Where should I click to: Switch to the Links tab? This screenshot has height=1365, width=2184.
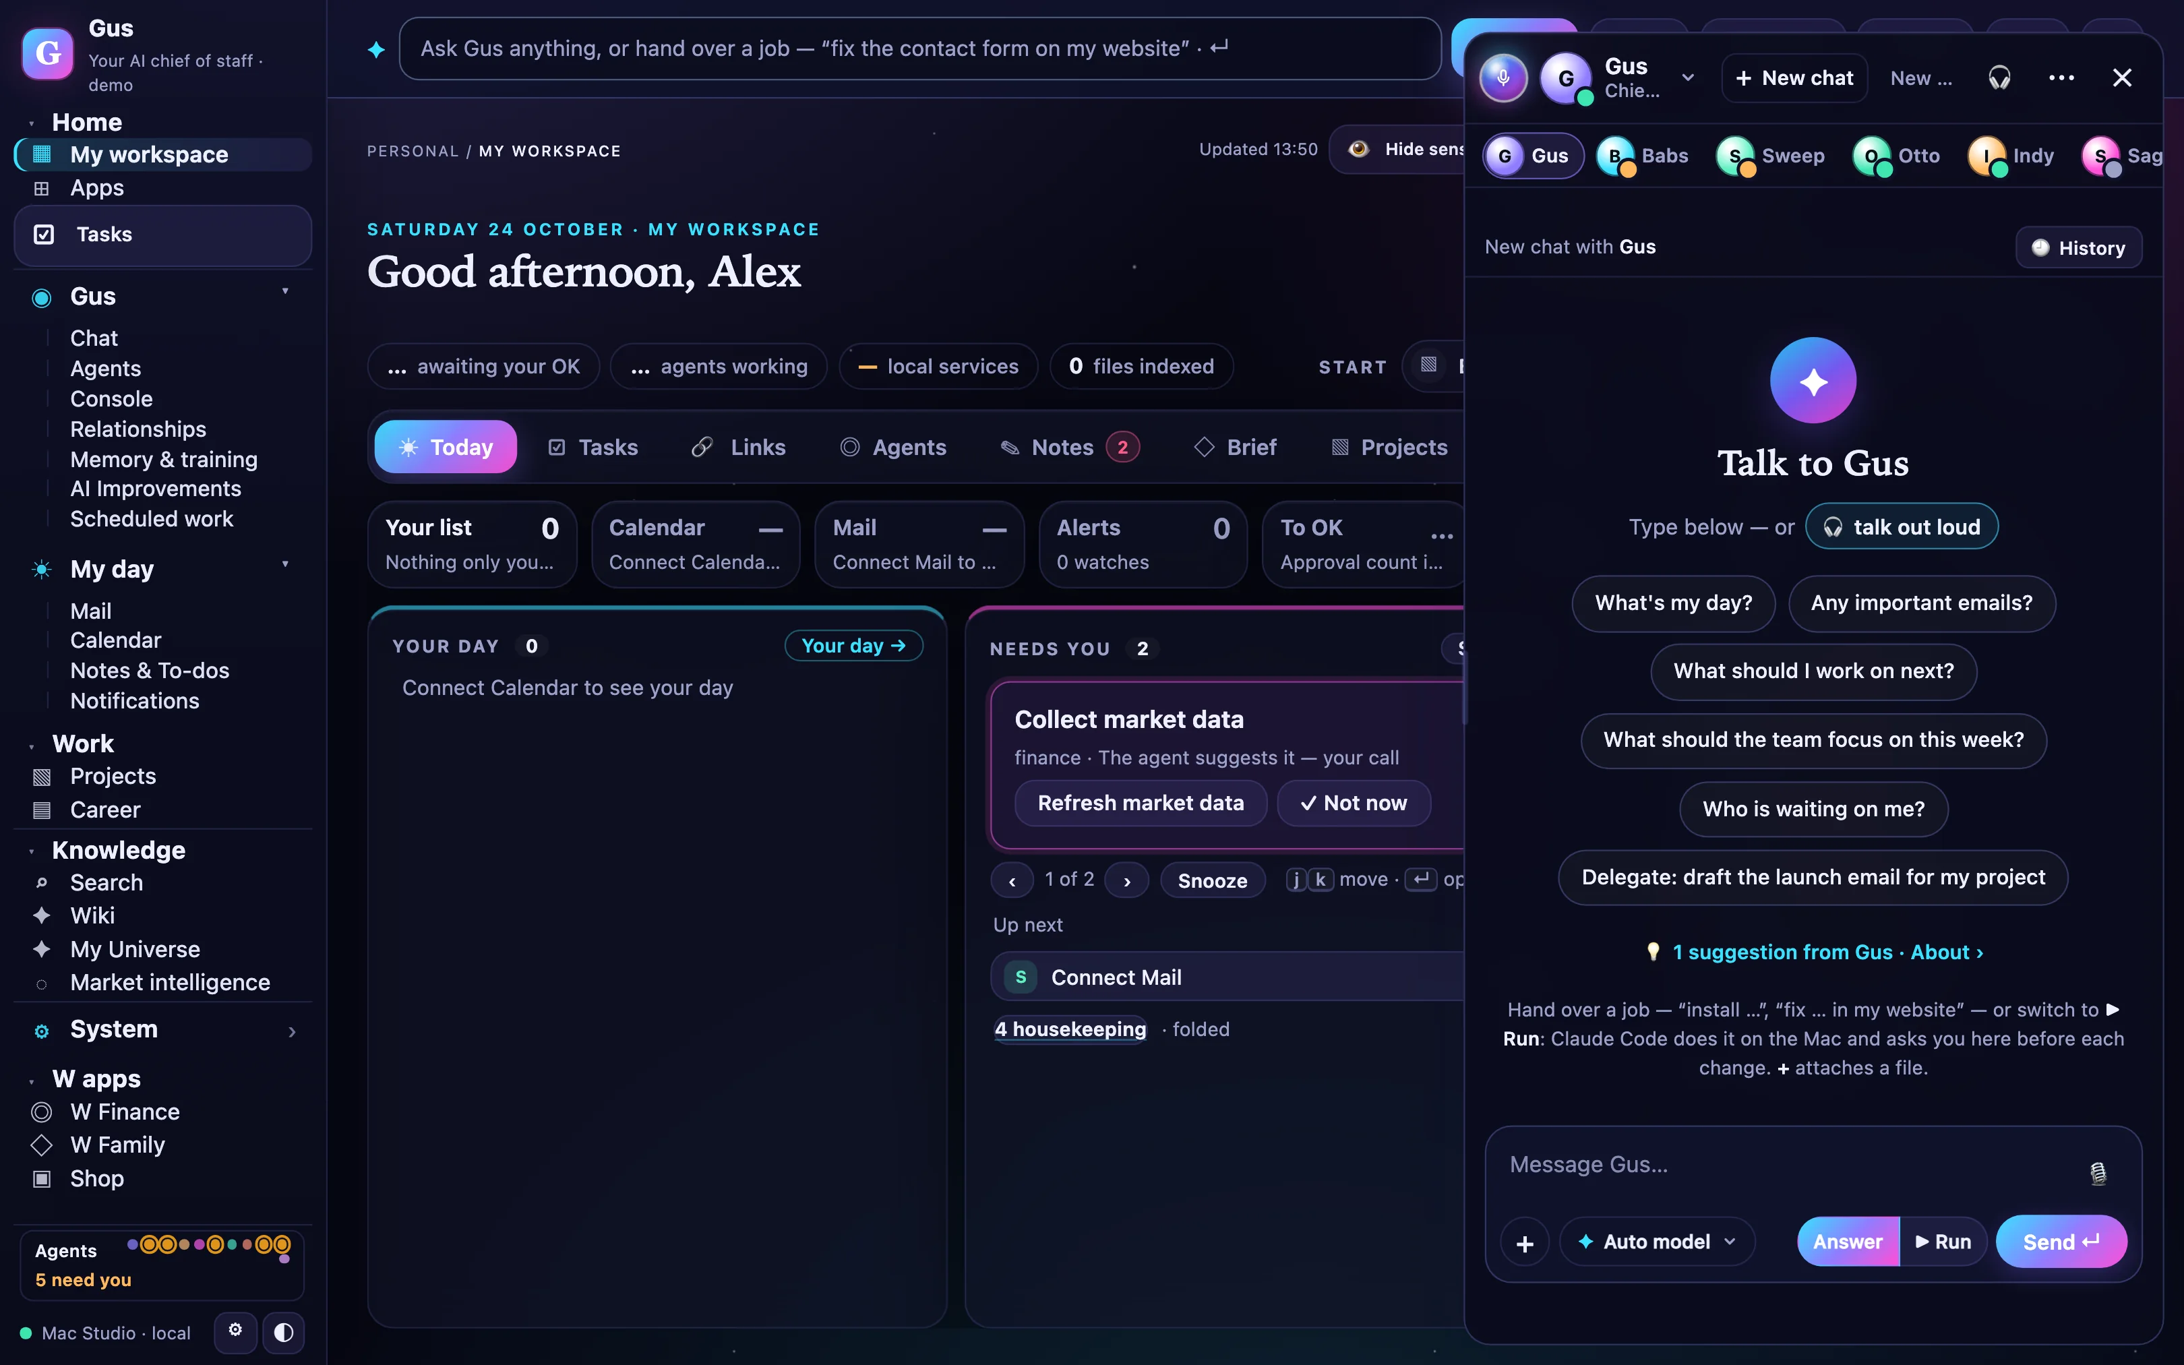[x=738, y=447]
